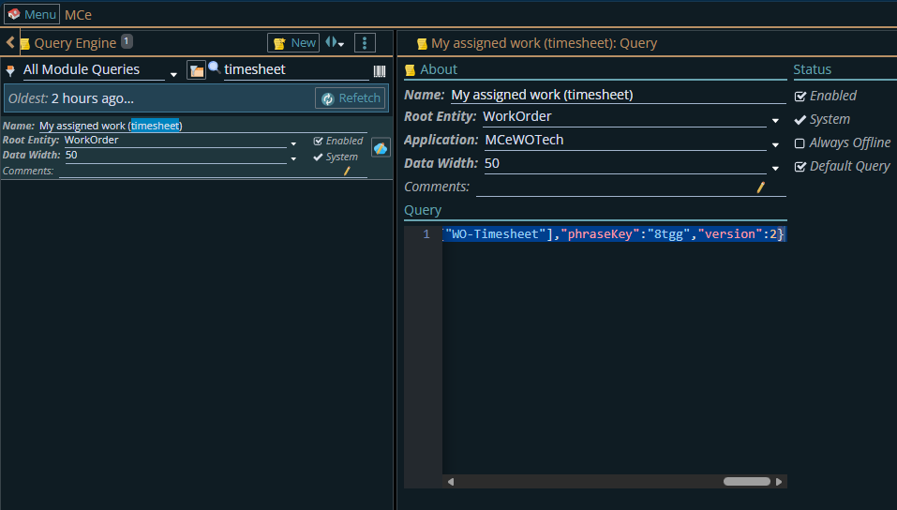The width and height of the screenshot is (897, 510).
Task: Open Data Width dropdown in About
Action: [775, 169]
